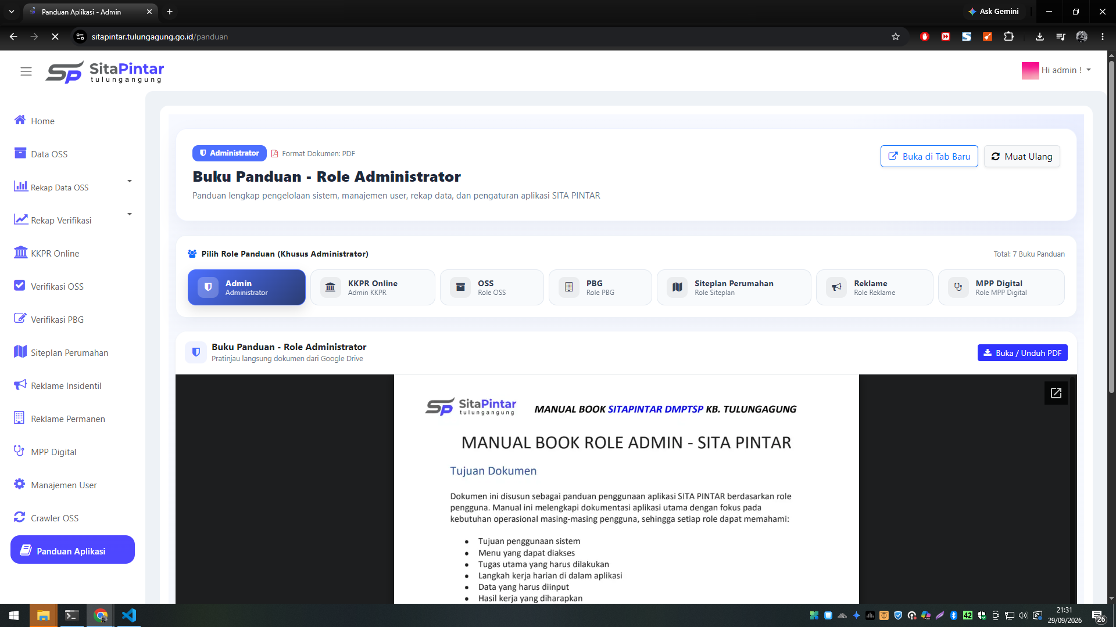Click the MPP Digital stethoscope sidebar icon

19,451
